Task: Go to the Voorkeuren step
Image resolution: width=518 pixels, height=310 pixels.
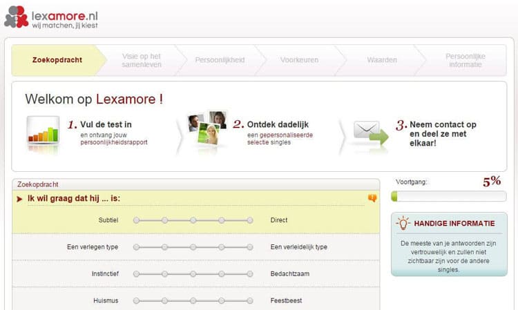Action: (299, 60)
